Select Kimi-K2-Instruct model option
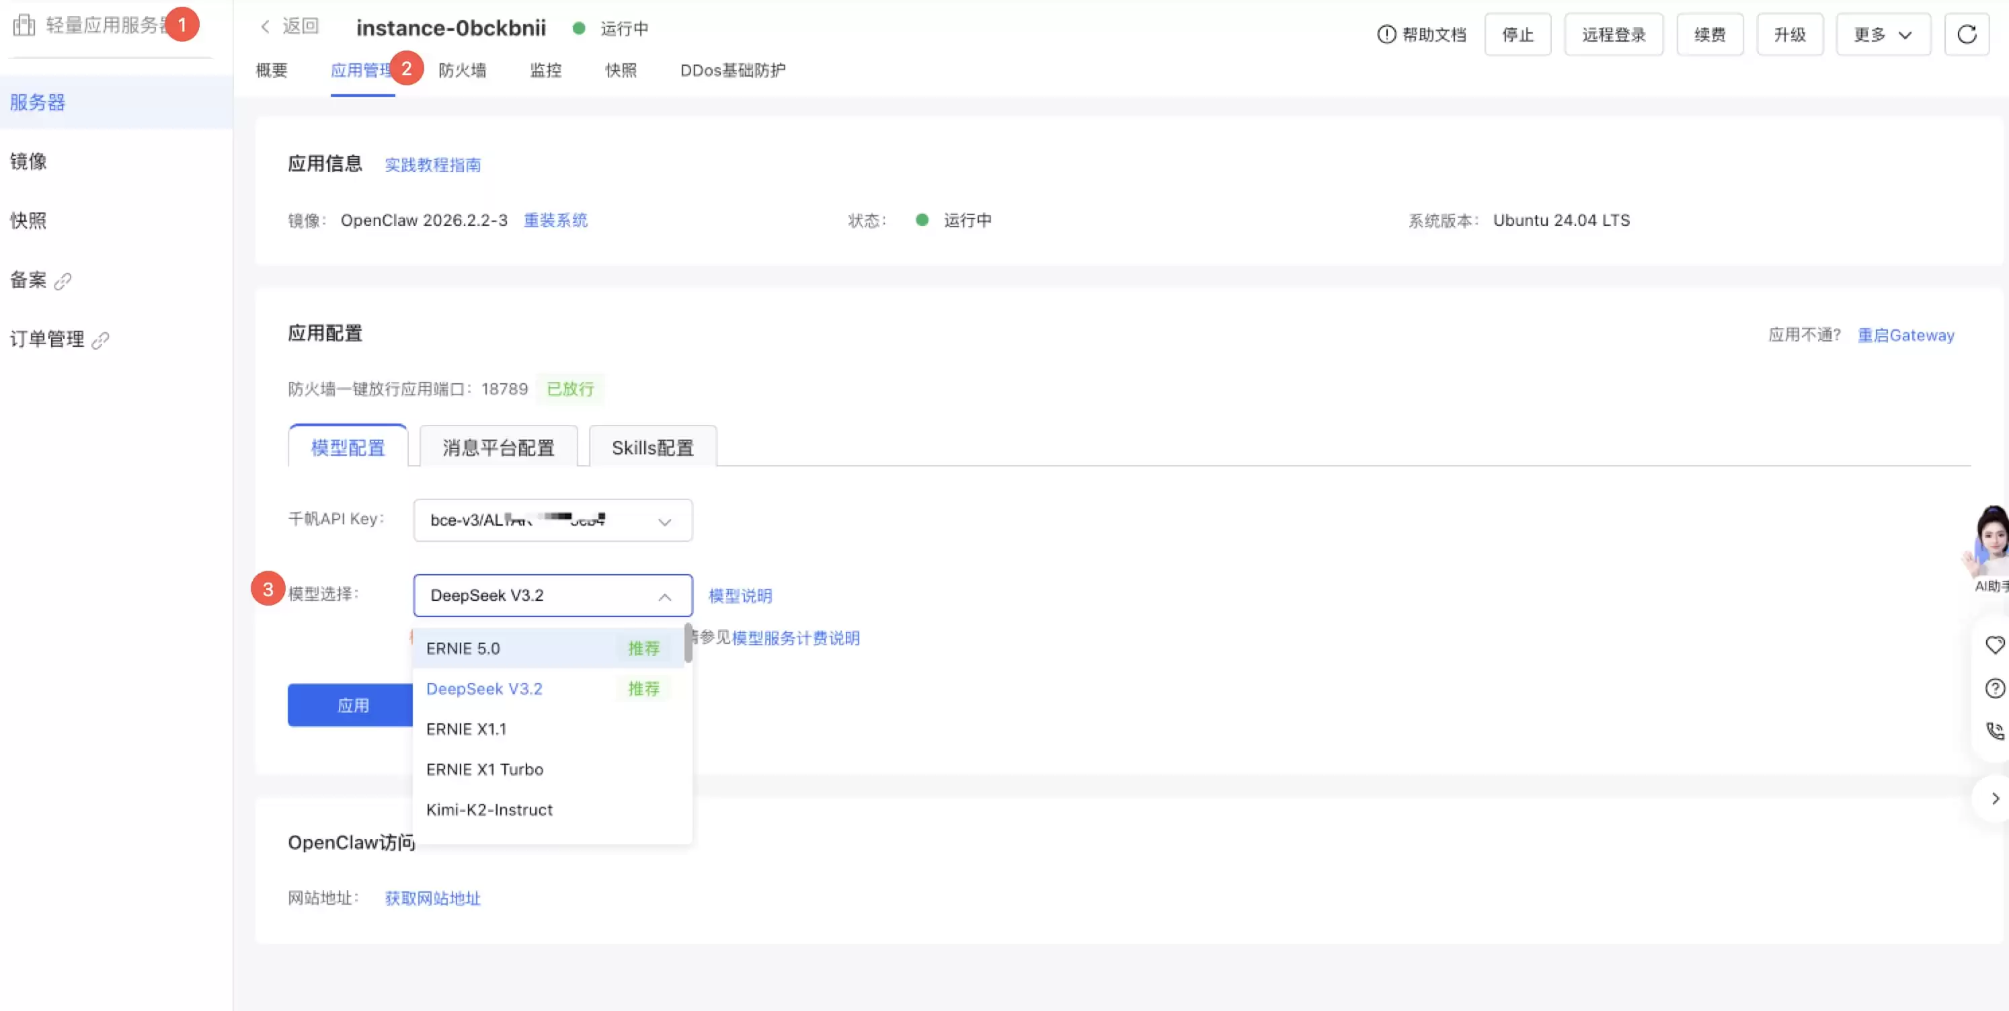This screenshot has width=2009, height=1011. [549, 810]
